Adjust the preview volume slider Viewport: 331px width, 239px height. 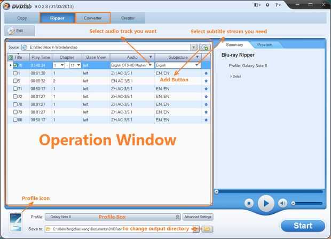307,203
